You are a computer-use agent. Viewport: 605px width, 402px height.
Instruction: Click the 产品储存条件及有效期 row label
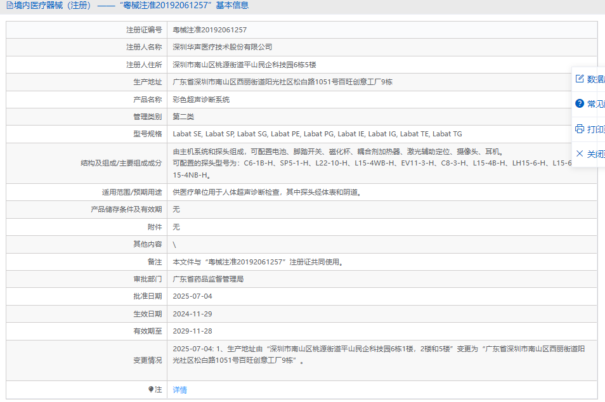click(127, 209)
